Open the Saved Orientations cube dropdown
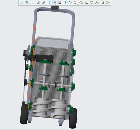Image resolution: width=140 pixels, height=130 pixels. click(x=49, y=2)
